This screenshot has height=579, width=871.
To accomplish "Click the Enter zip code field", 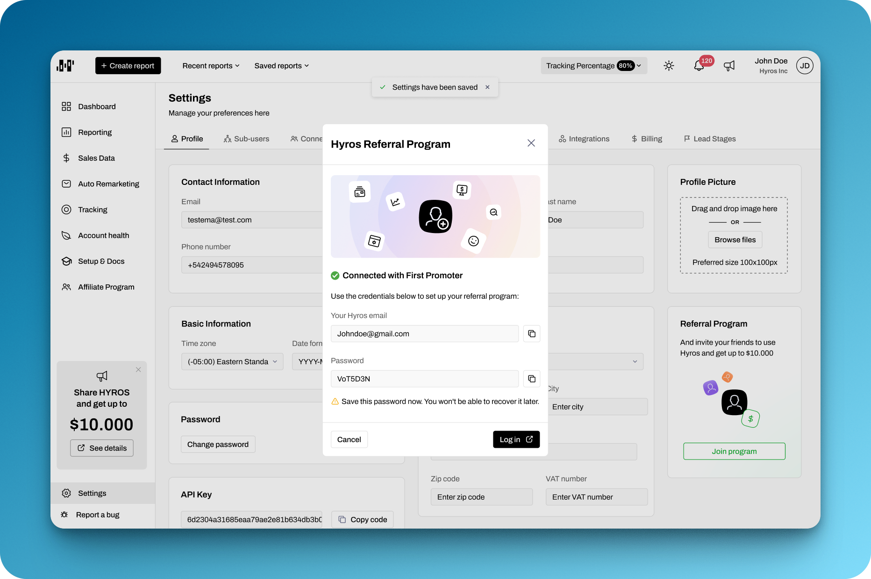I will [482, 497].
